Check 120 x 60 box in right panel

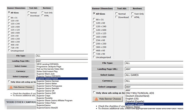pos(94,23)
